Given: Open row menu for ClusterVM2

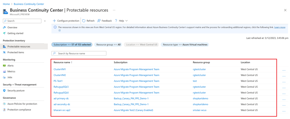Looking at the screenshot, I should [284, 76].
